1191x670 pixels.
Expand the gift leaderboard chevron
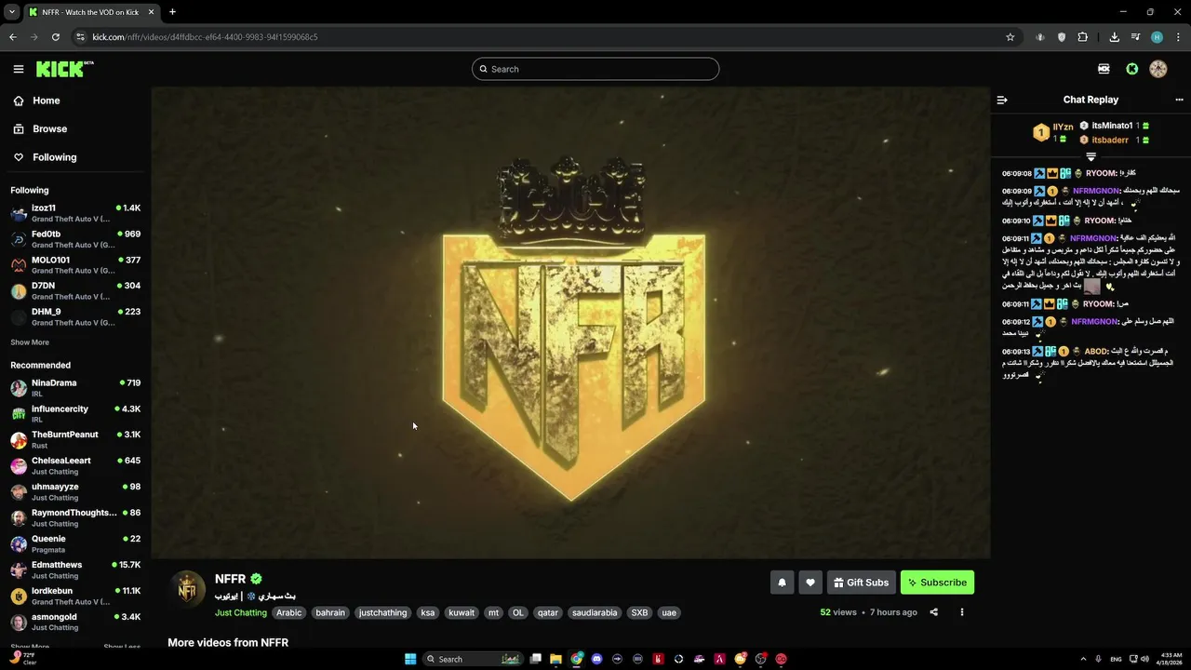pyautogui.click(x=1091, y=156)
